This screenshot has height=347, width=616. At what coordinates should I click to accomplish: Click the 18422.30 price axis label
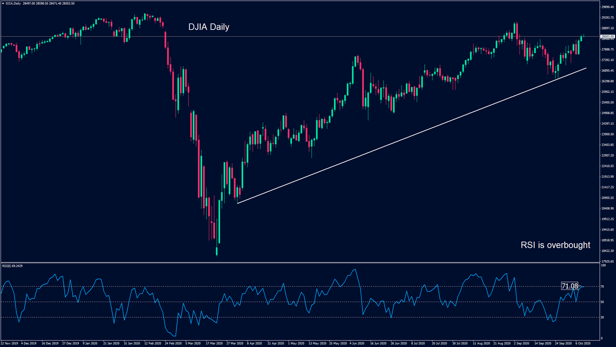point(607,251)
